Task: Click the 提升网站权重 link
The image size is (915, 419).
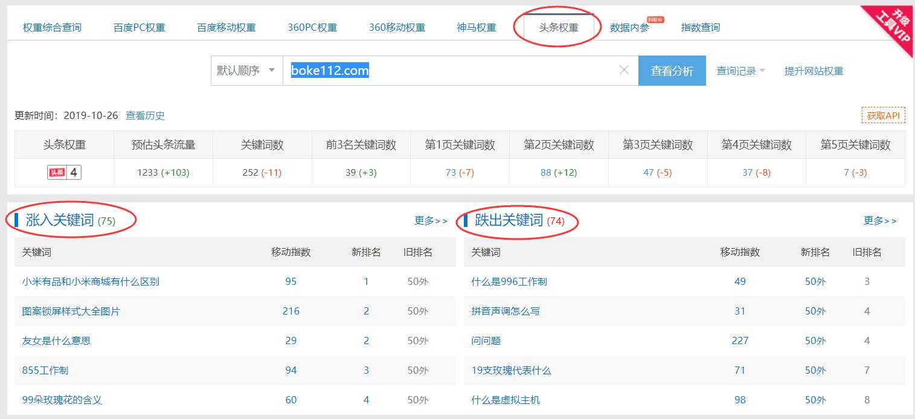Action: tap(813, 70)
